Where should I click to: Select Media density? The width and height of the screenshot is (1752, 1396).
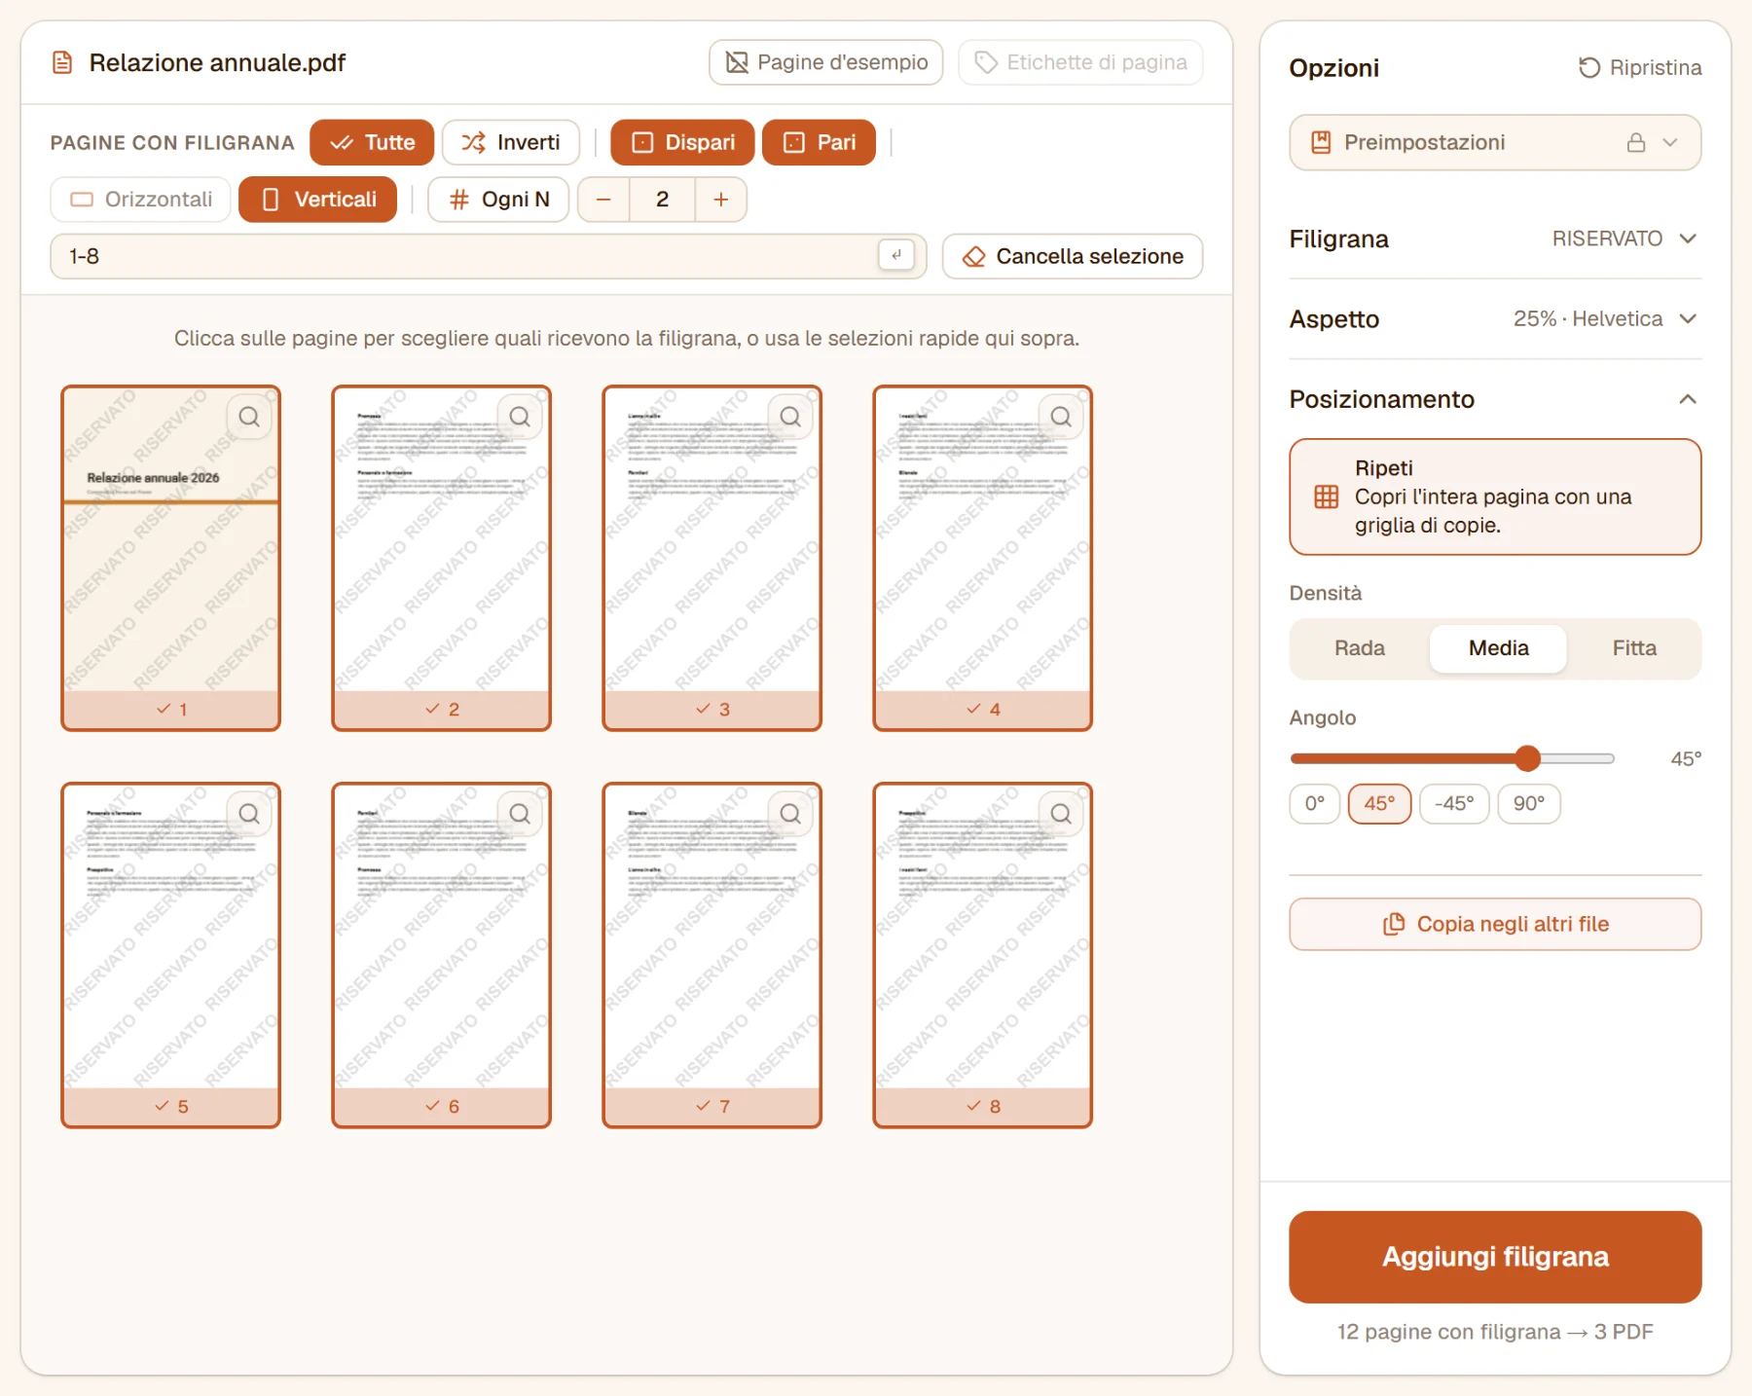coord(1498,648)
